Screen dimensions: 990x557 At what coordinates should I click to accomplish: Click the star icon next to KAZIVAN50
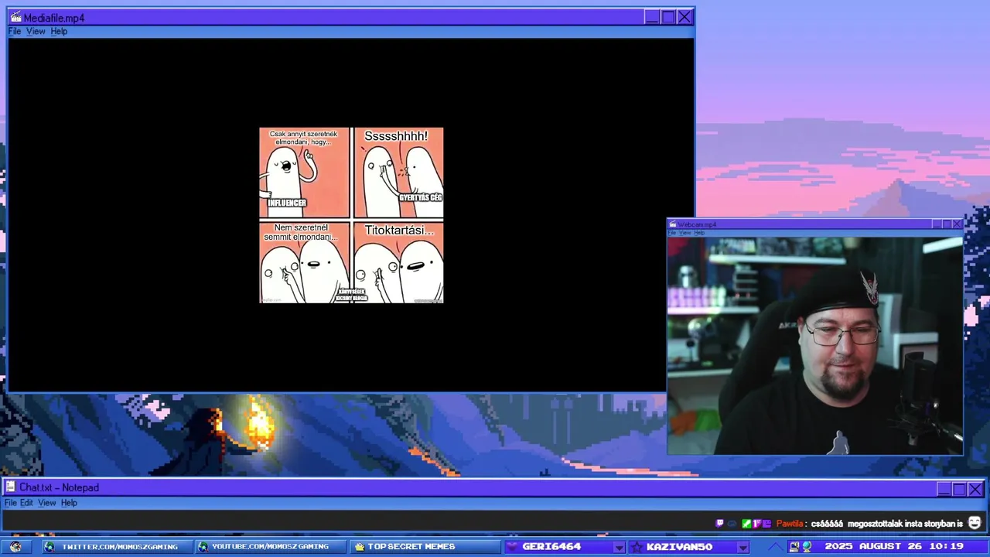click(x=637, y=547)
